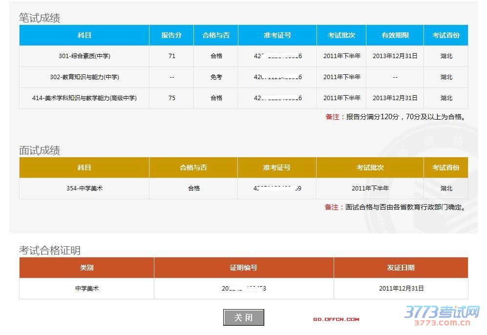The width and height of the screenshot is (487, 335).
Task: Click the 笔试成绩 section heading
Action: pyautogui.click(x=40, y=18)
